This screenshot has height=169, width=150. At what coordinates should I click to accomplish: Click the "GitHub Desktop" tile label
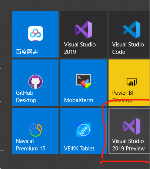click(26, 97)
